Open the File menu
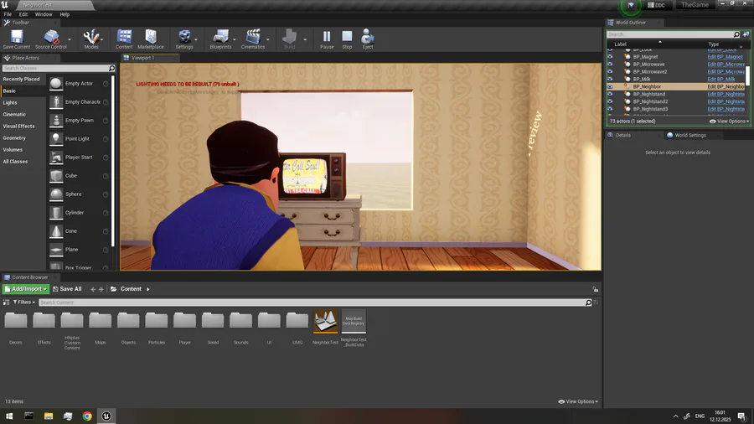The height and width of the screenshot is (424, 754). (8, 14)
